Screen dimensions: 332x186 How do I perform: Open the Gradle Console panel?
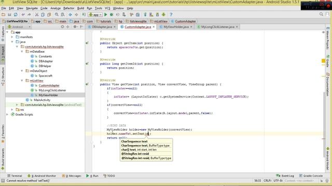tap(311, 176)
